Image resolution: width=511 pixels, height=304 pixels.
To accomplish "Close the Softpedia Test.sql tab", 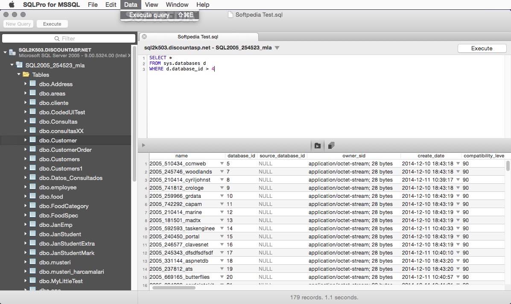I will point(144,36).
